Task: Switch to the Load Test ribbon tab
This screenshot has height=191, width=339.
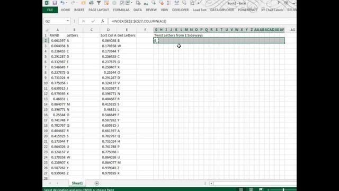Action: pyautogui.click(x=200, y=10)
